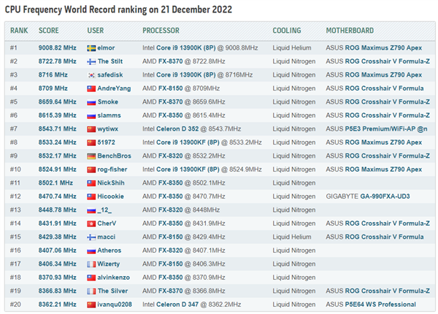This screenshot has height=314, width=438.
Task: Sort by the RANK column header
Action: 19,31
